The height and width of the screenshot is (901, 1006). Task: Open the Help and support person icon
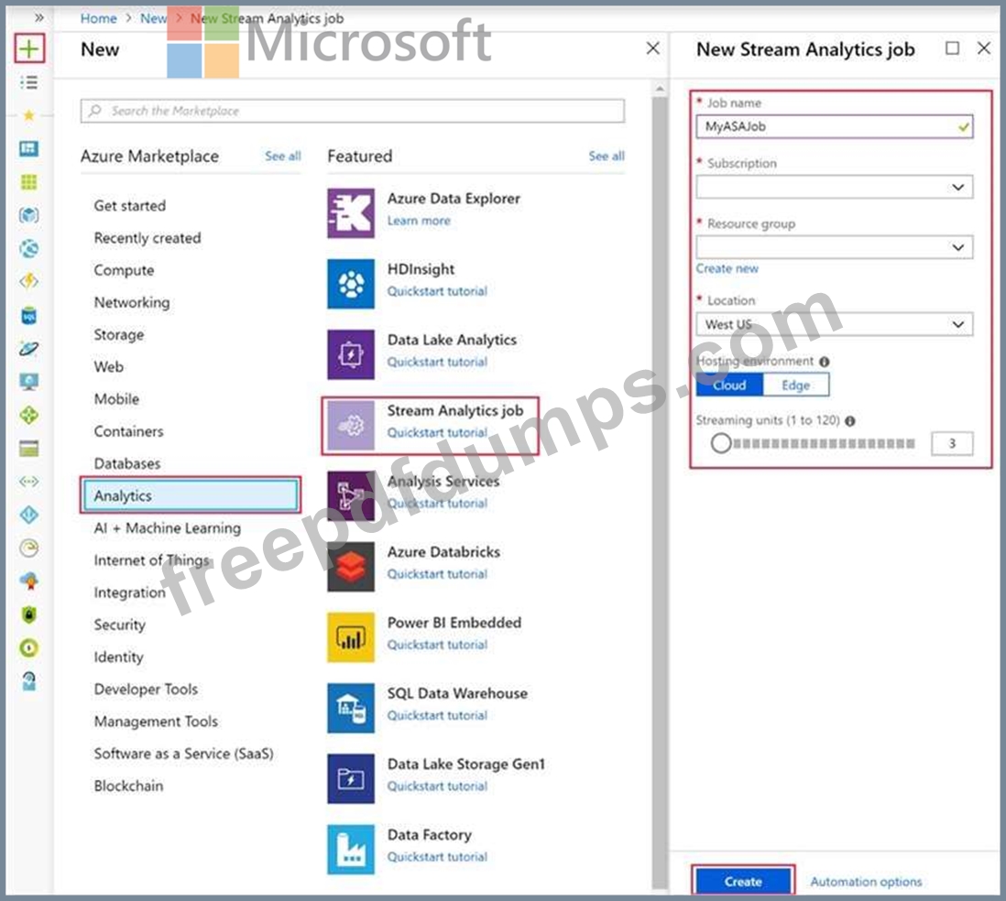29,681
